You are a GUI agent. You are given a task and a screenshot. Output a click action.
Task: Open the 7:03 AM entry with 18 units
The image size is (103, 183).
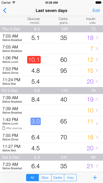coord(51,38)
